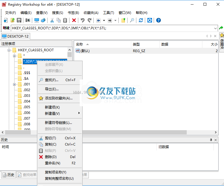Choose 新建项(K) in context menu
Viewport: 224px width, 186px height.
tap(60, 107)
